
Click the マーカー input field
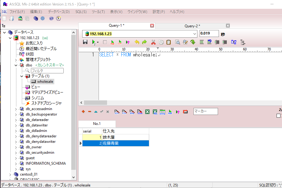click(x=205, y=111)
